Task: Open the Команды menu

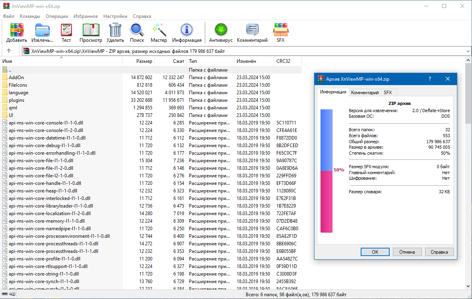Action: tap(30, 16)
